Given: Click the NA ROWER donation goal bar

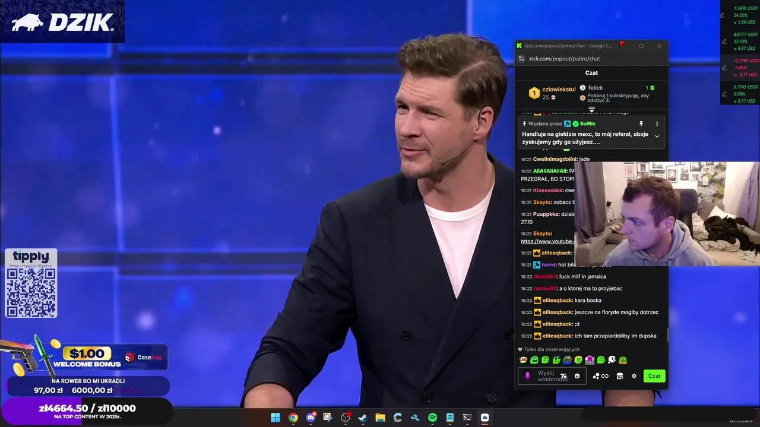Looking at the screenshot, I should (88, 386).
